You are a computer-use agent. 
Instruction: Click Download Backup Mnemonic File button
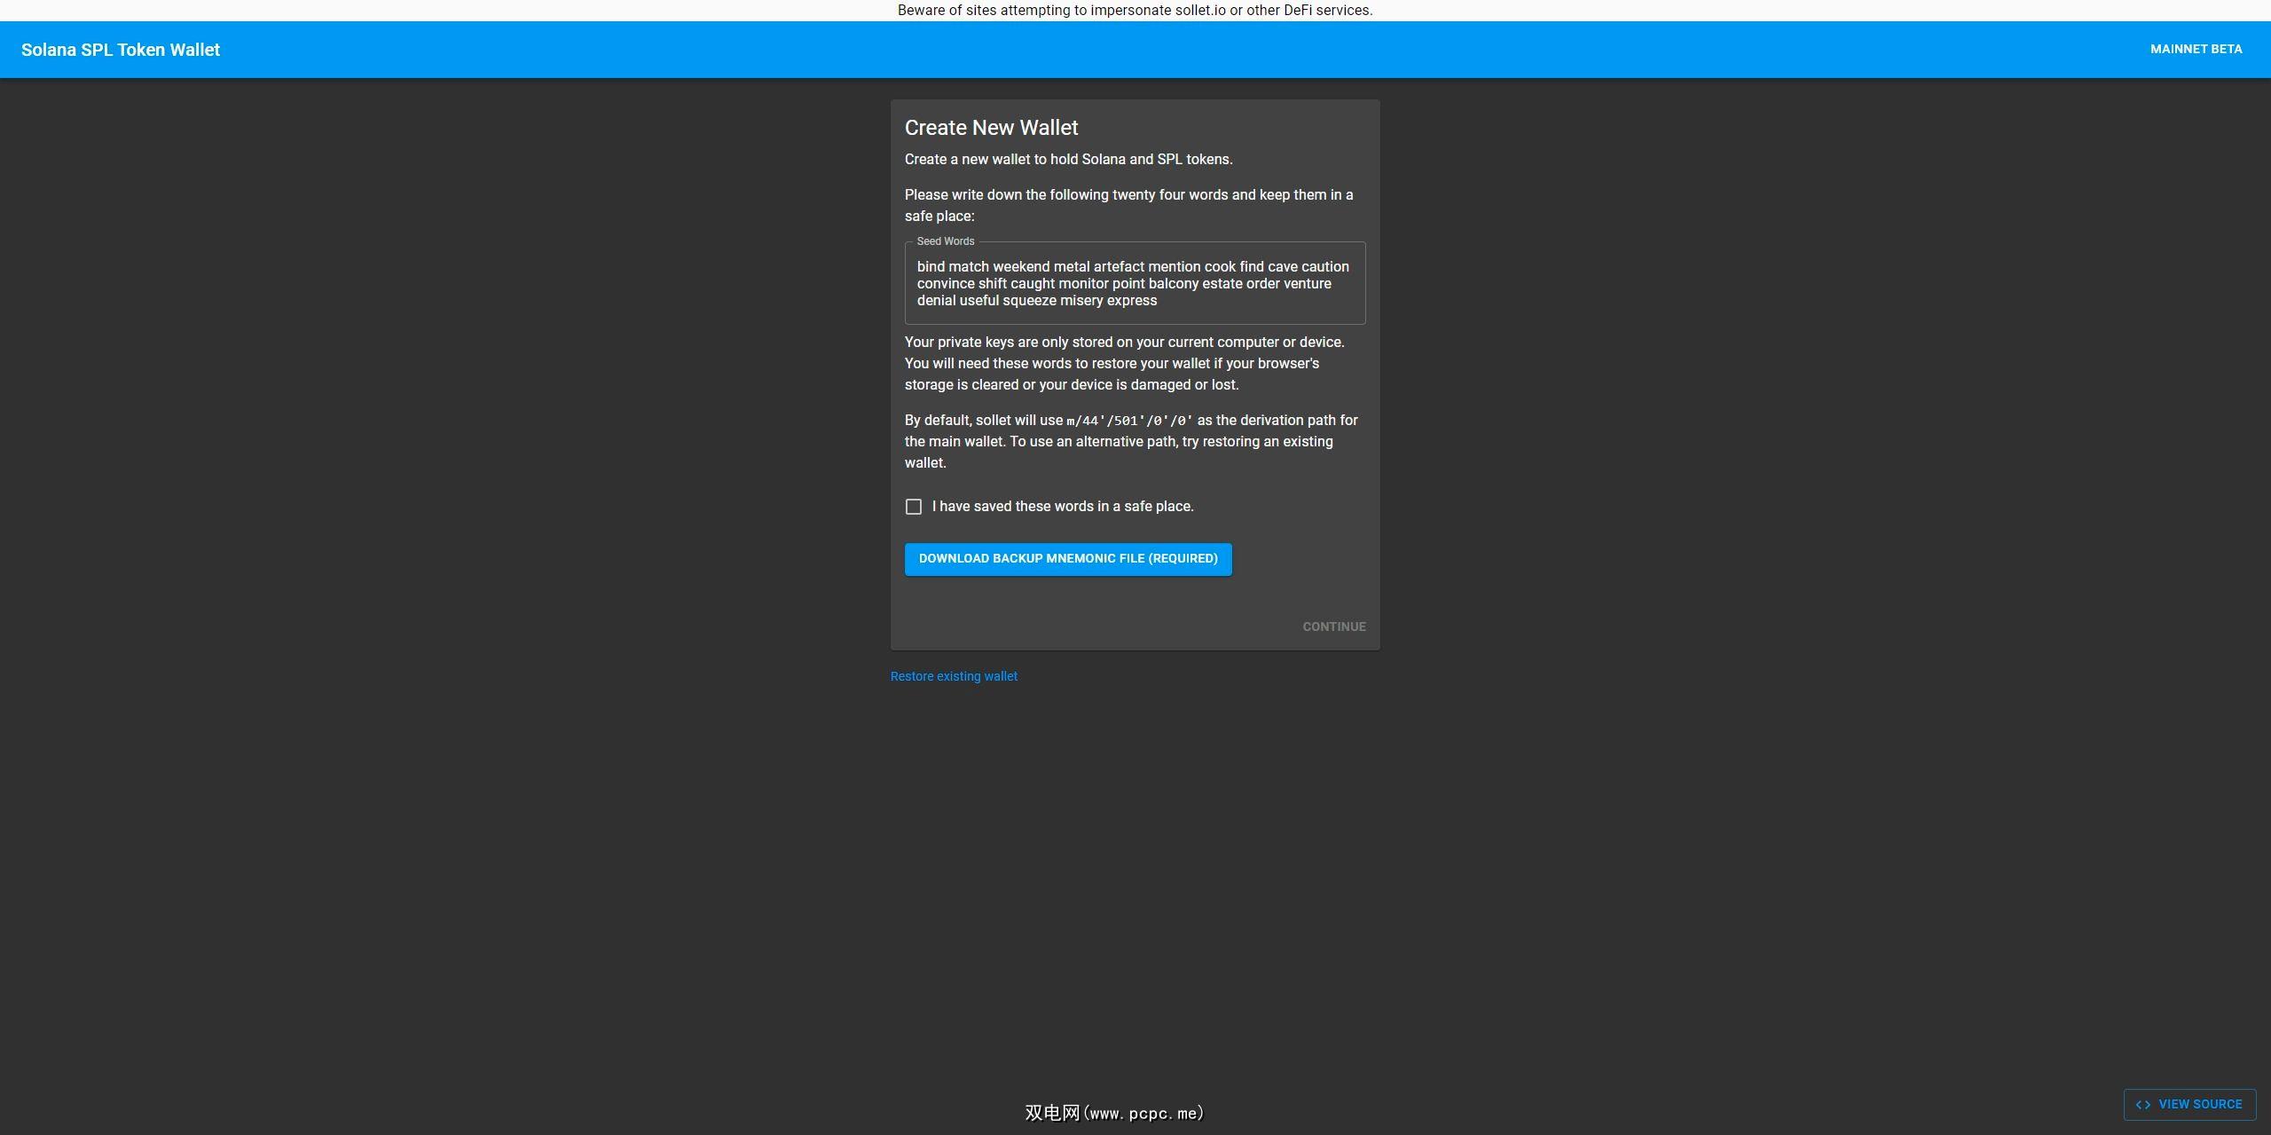pos(1068,559)
